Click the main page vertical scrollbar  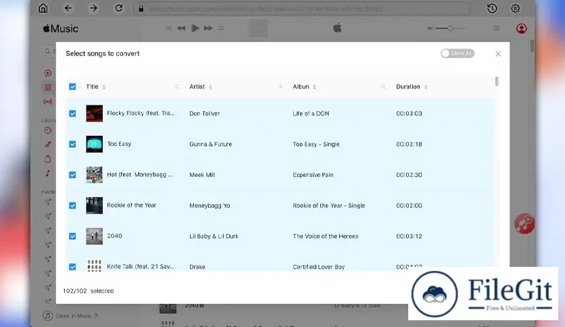click(x=532, y=46)
